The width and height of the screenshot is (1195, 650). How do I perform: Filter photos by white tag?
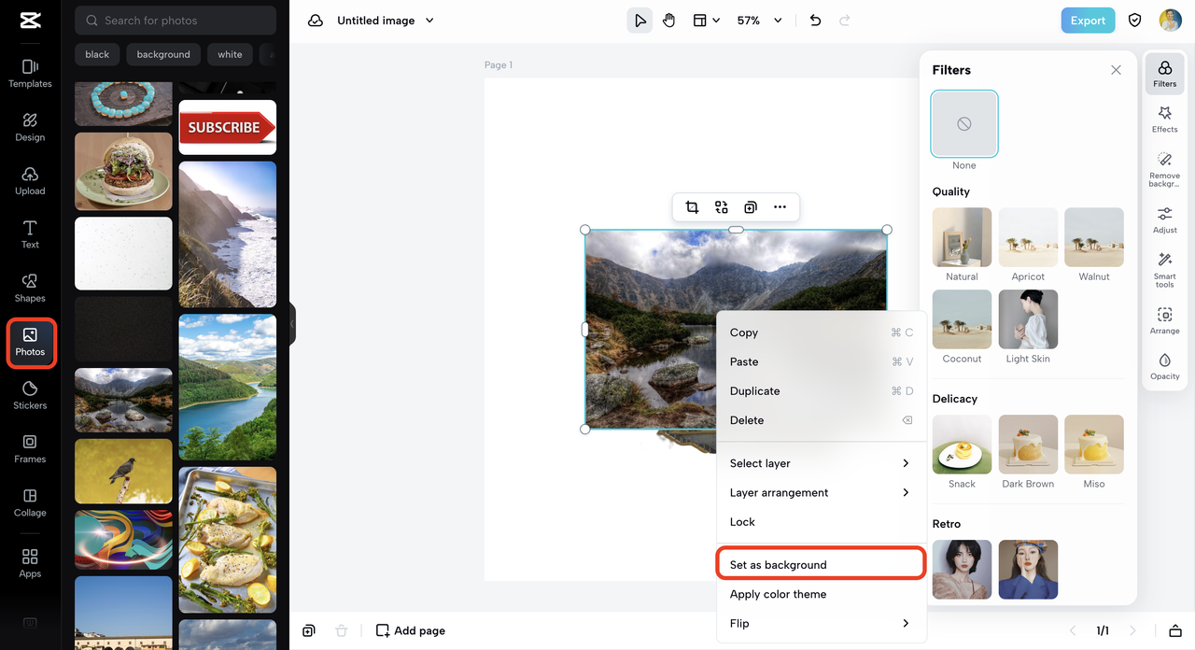[x=230, y=54]
